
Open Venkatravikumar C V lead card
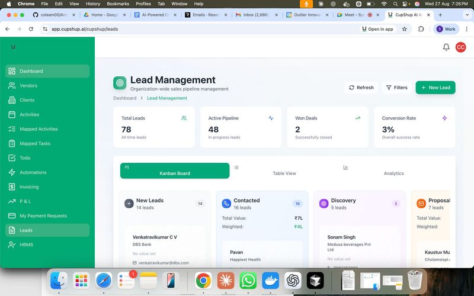pyautogui.click(x=165, y=246)
